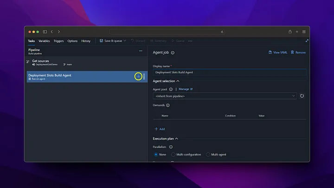This screenshot has height=188, width=334.
Task: Toggle full screen expand icon
Action: (x=307, y=41)
